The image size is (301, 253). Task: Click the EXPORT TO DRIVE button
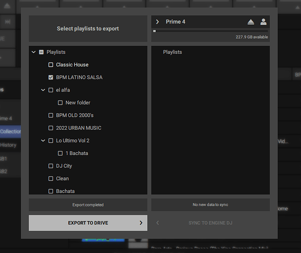tap(88, 223)
